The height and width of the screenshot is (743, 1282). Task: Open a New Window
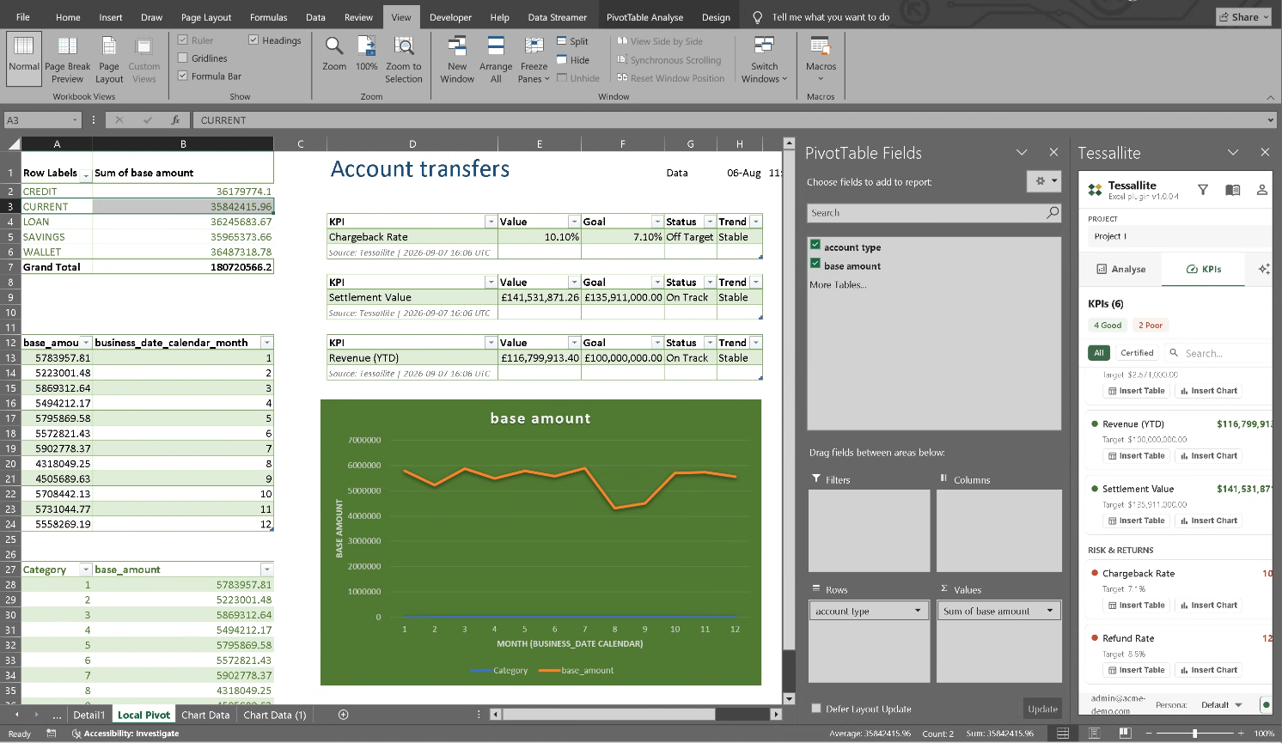click(457, 59)
